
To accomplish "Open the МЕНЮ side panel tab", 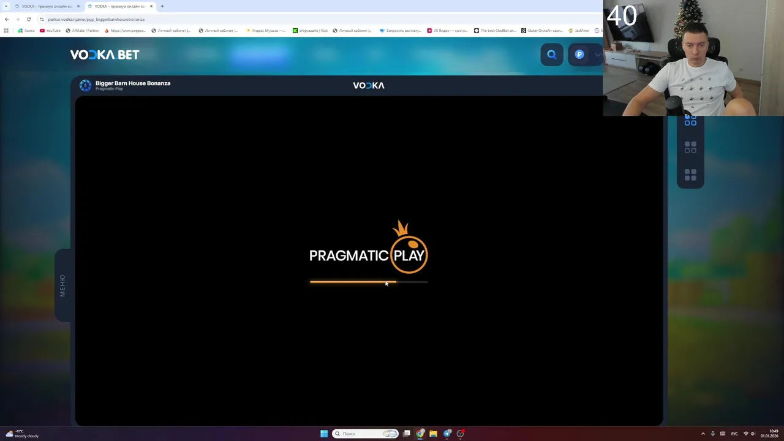I will tap(62, 285).
